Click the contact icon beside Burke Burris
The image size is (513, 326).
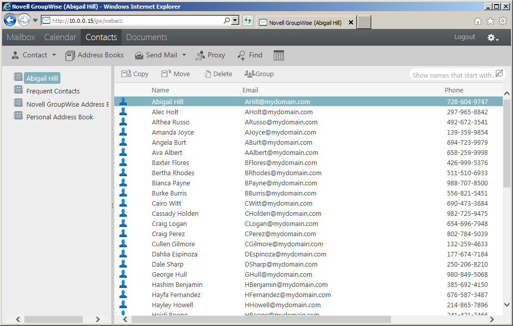point(123,192)
